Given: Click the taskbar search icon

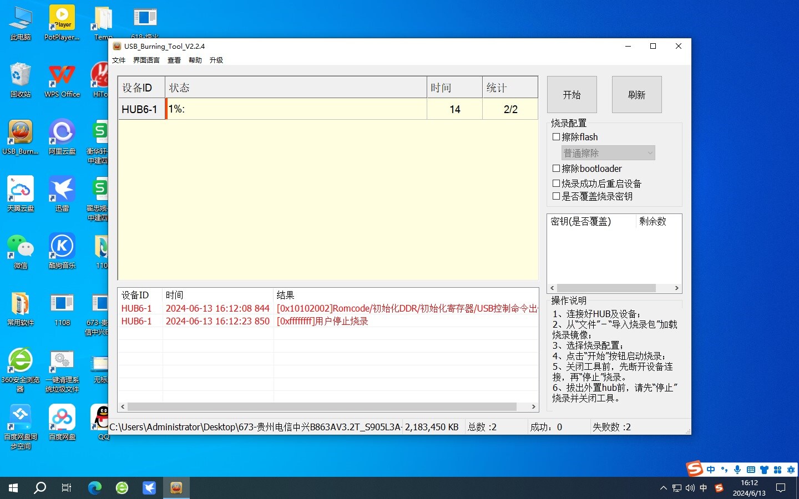Looking at the screenshot, I should [x=40, y=488].
